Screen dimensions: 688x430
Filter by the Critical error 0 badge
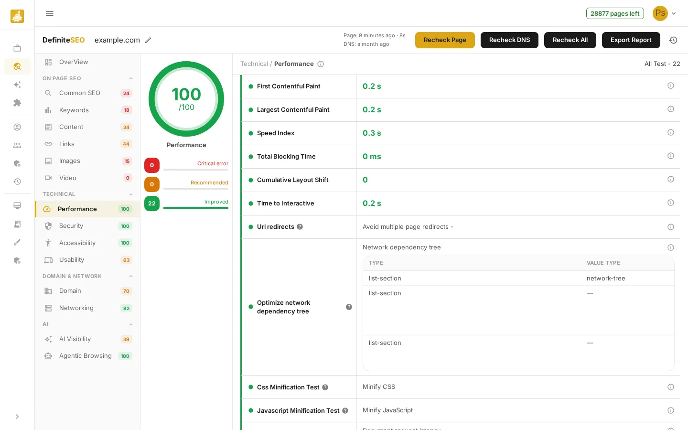click(x=152, y=165)
